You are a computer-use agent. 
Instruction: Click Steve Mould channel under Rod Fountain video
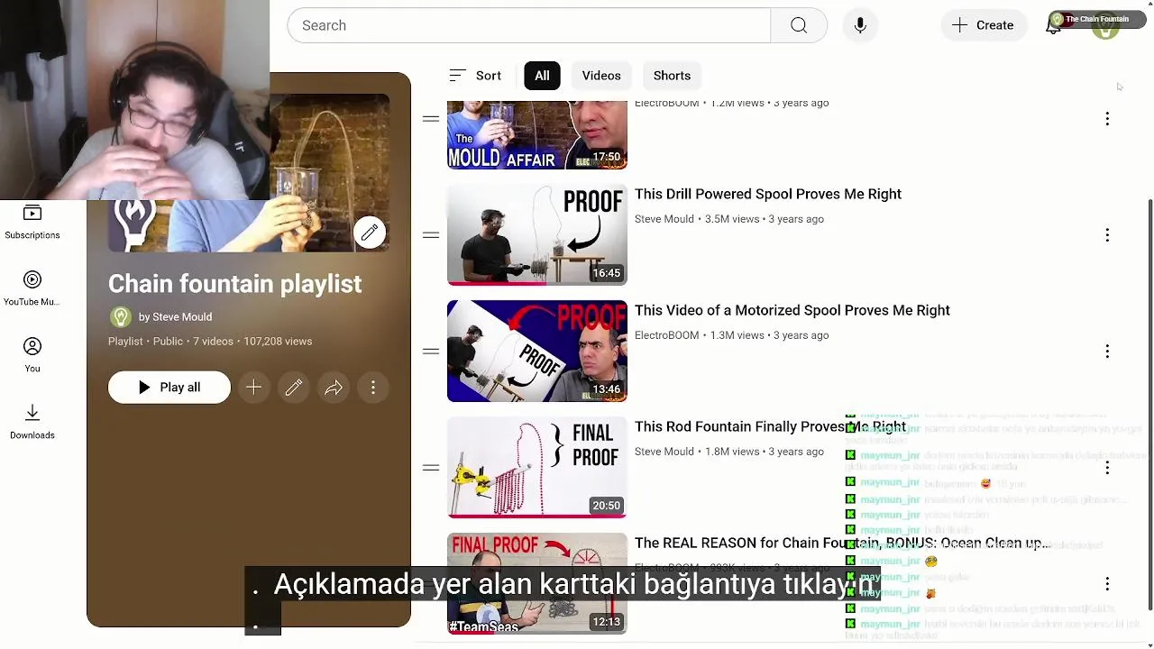pos(664,452)
